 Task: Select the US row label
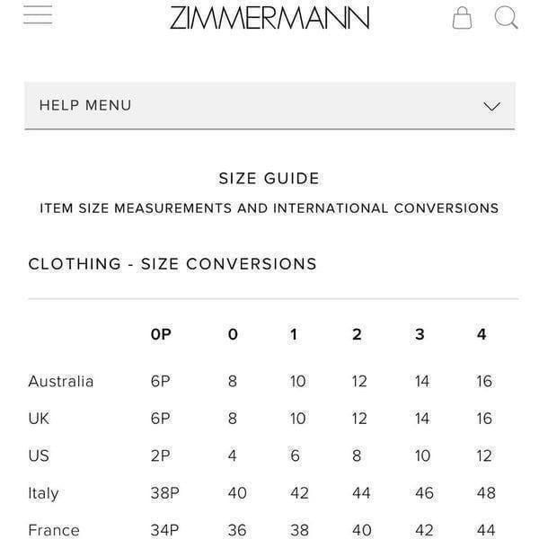[x=39, y=455]
